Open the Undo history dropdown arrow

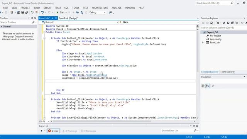pos(46,12)
